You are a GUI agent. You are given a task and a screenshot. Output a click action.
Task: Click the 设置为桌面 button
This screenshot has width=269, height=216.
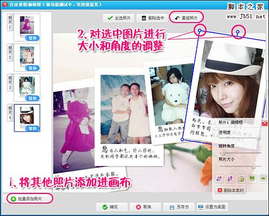click(x=213, y=207)
